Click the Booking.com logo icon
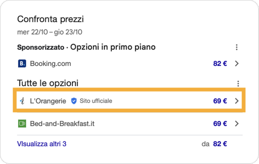 point(22,64)
